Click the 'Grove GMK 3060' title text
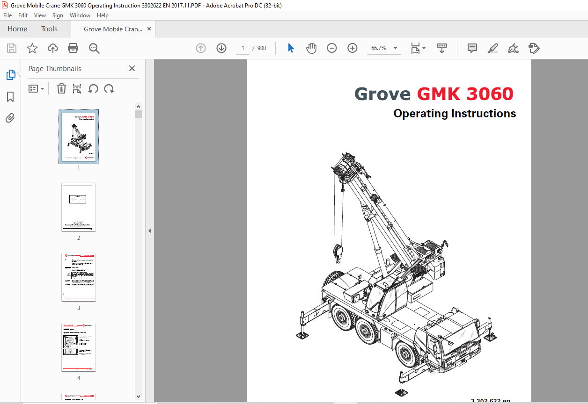588x404 pixels. 434,94
